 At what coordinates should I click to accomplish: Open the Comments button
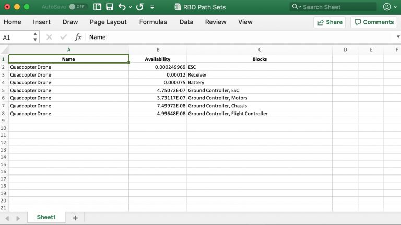coord(373,22)
